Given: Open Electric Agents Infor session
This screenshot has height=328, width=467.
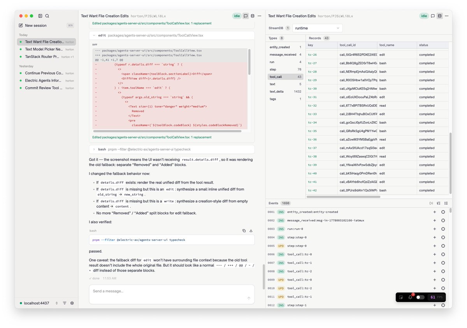Looking at the screenshot, I should (46, 81).
